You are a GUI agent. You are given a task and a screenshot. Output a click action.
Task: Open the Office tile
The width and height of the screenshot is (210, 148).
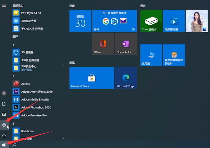[x=103, y=44]
